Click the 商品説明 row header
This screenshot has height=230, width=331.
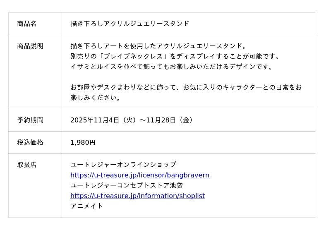click(30, 46)
